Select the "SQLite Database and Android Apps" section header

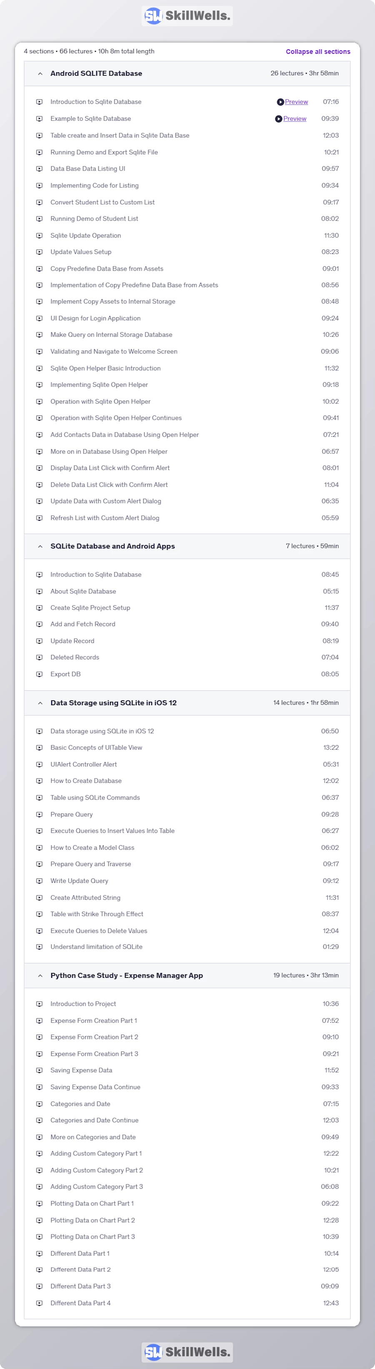click(x=113, y=546)
